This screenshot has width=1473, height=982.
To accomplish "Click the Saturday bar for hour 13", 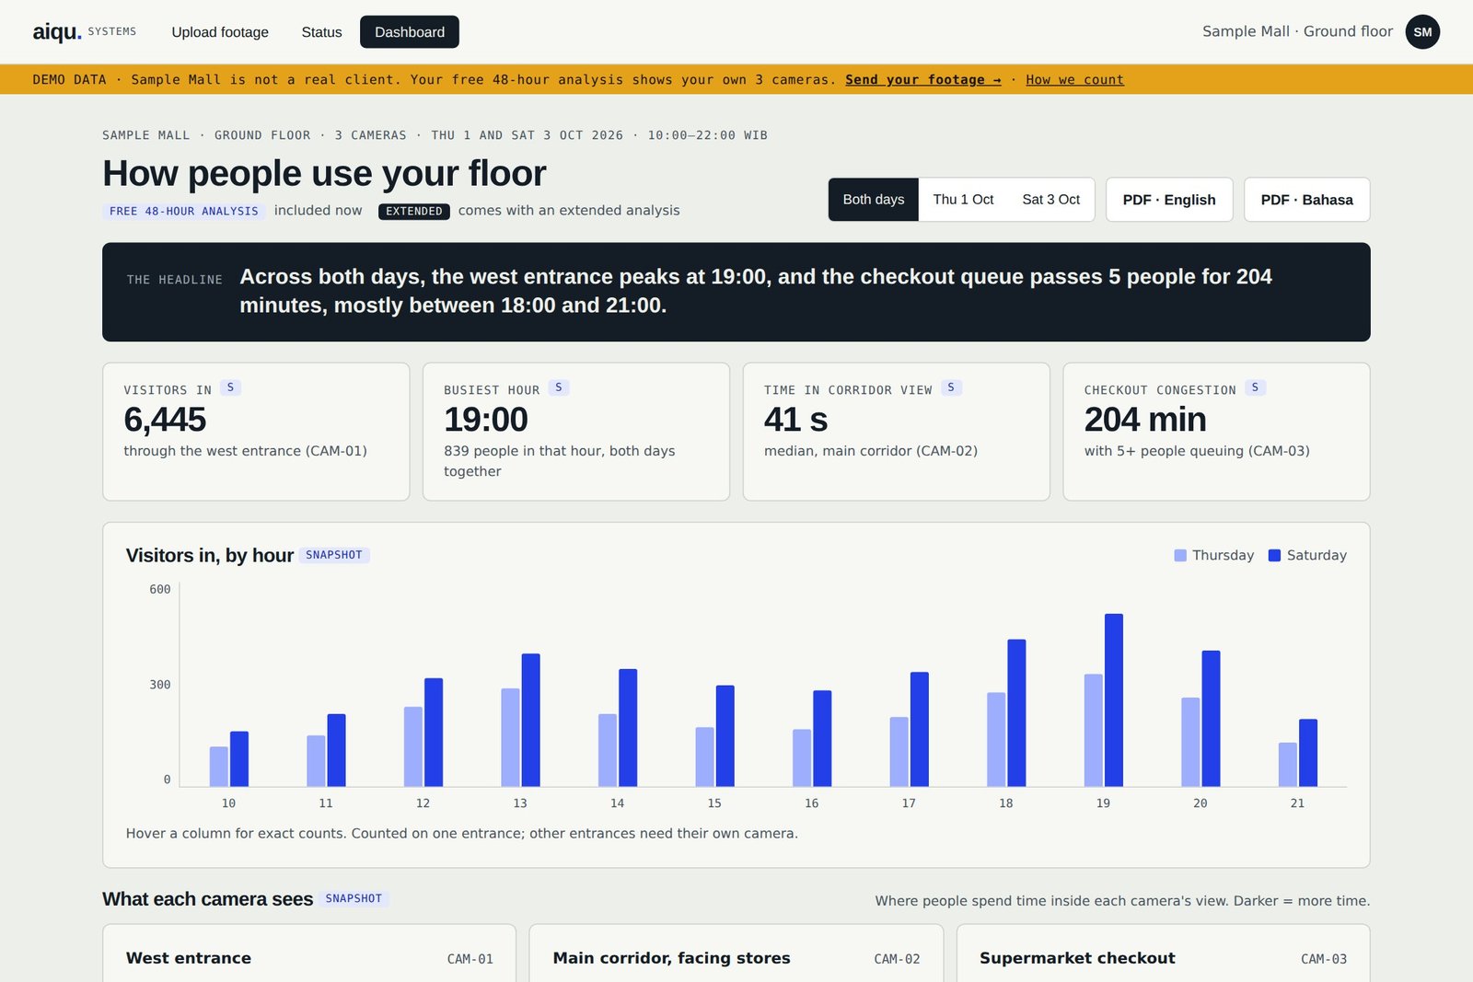I will pos(531,720).
